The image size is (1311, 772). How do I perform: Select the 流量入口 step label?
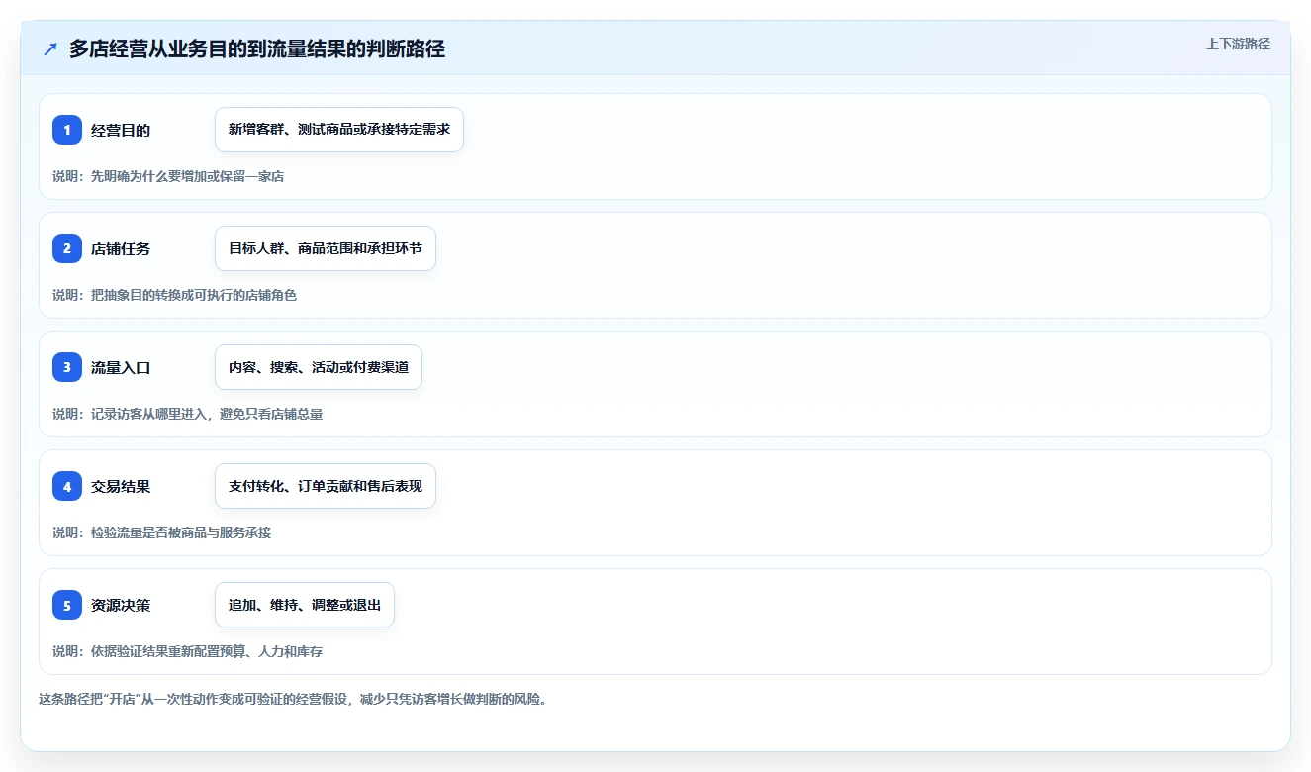121,367
